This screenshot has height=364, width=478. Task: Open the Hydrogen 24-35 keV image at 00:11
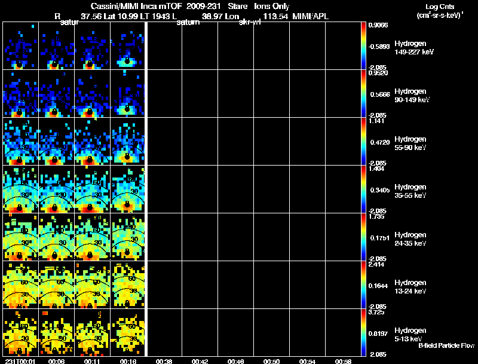(x=92, y=237)
